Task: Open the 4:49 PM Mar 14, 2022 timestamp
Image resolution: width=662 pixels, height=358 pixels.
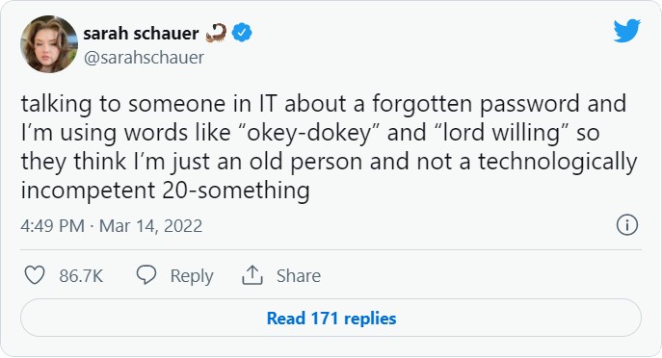Action: 112,226
